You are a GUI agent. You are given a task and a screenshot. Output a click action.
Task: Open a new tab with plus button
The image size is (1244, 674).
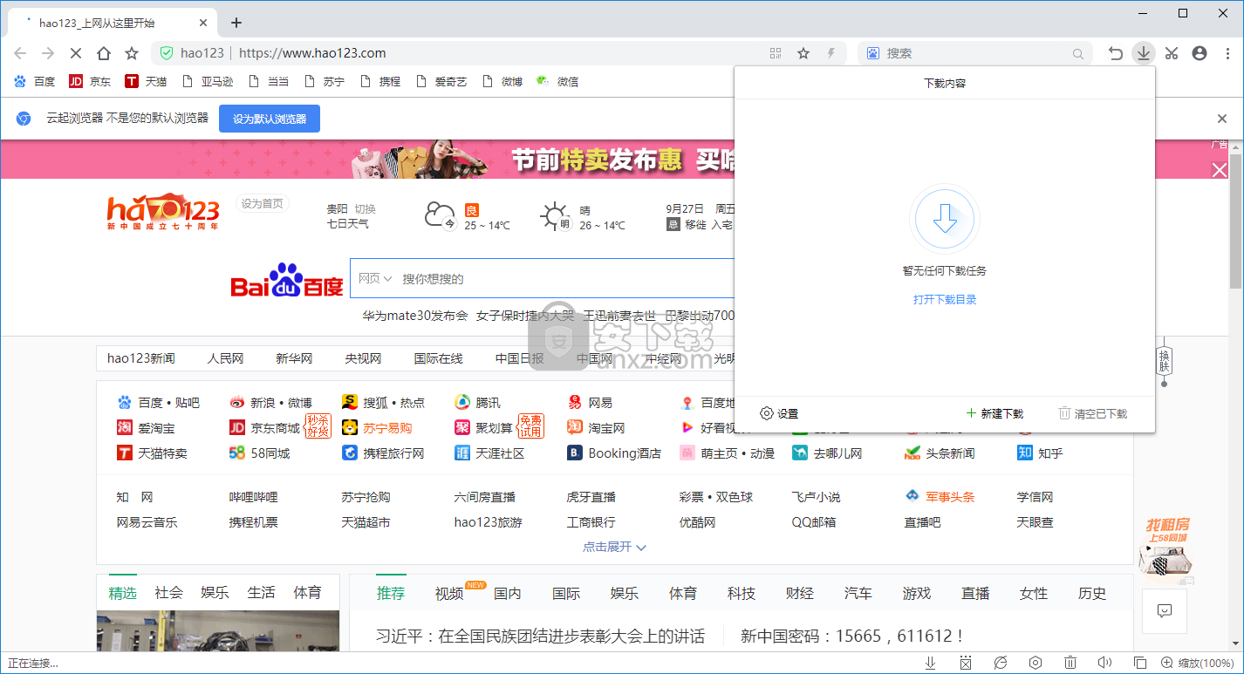(236, 23)
